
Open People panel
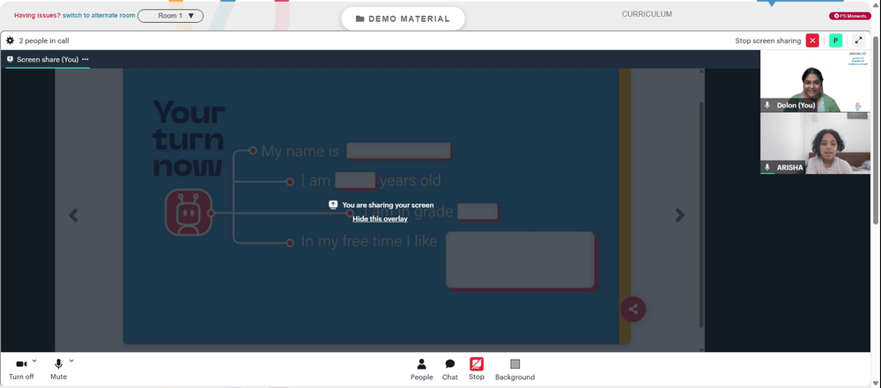[x=421, y=370]
